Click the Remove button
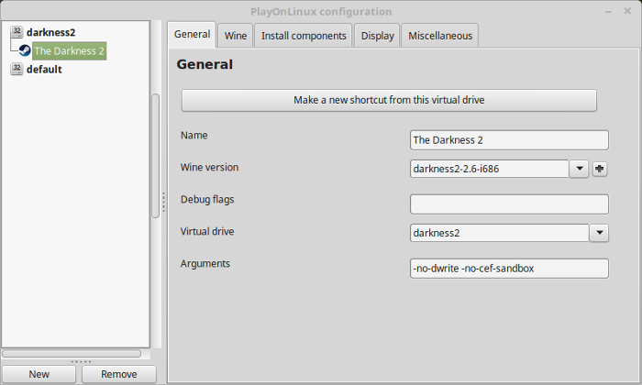 pos(118,374)
